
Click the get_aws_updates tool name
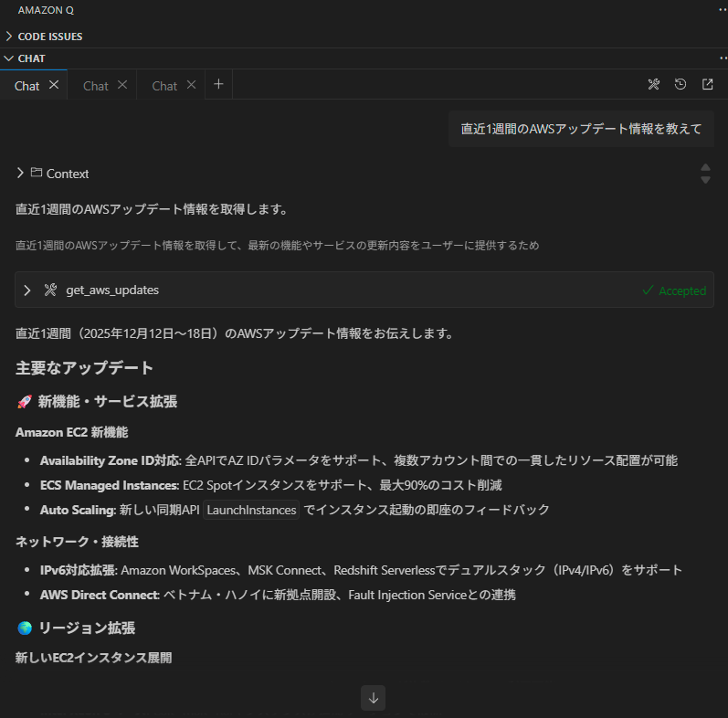pos(112,290)
